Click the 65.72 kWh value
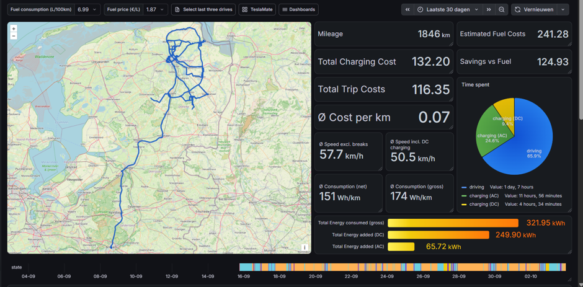Image resolution: width=583 pixels, height=287 pixels. (443, 247)
